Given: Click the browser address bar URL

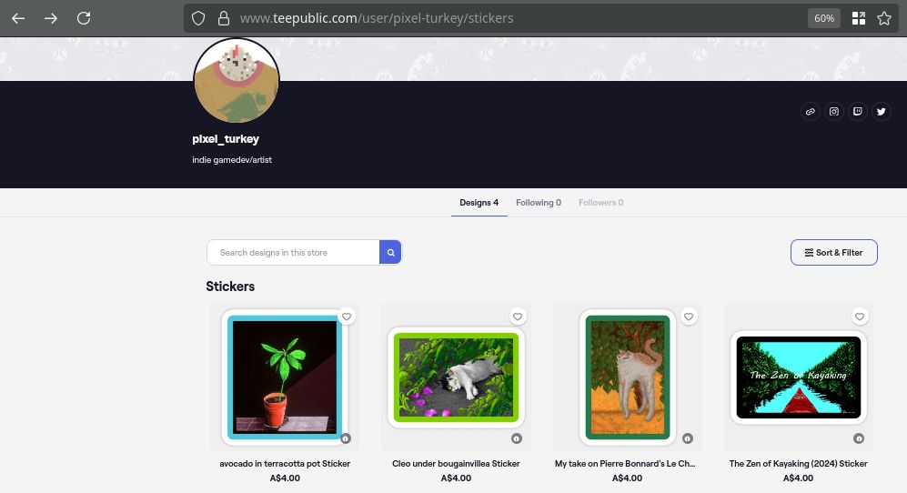Looking at the screenshot, I should (377, 18).
